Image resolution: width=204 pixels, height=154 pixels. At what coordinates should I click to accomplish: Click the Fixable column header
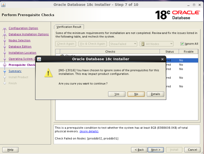point(188,52)
